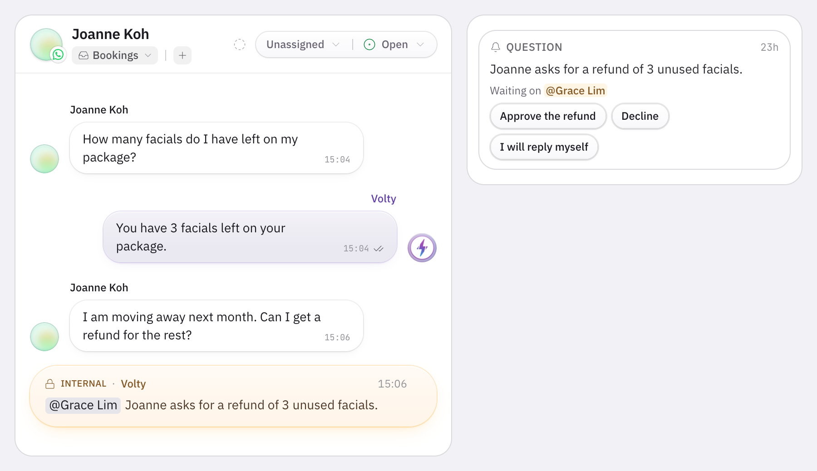
Task: Click 'Waiting on' text in Question card
Action: click(515, 91)
